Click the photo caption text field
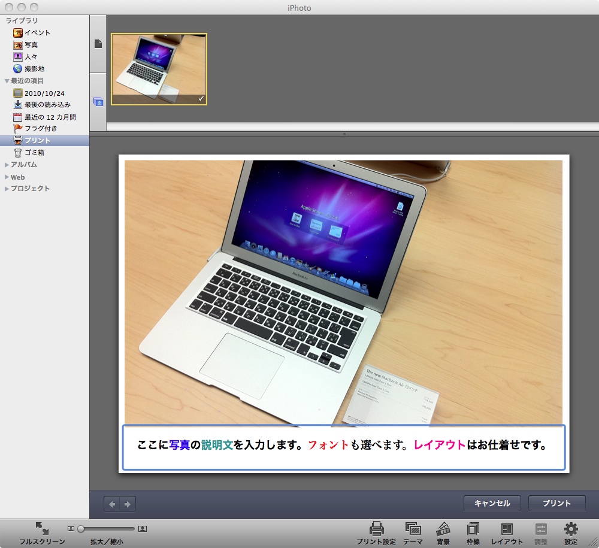 pyautogui.click(x=343, y=447)
